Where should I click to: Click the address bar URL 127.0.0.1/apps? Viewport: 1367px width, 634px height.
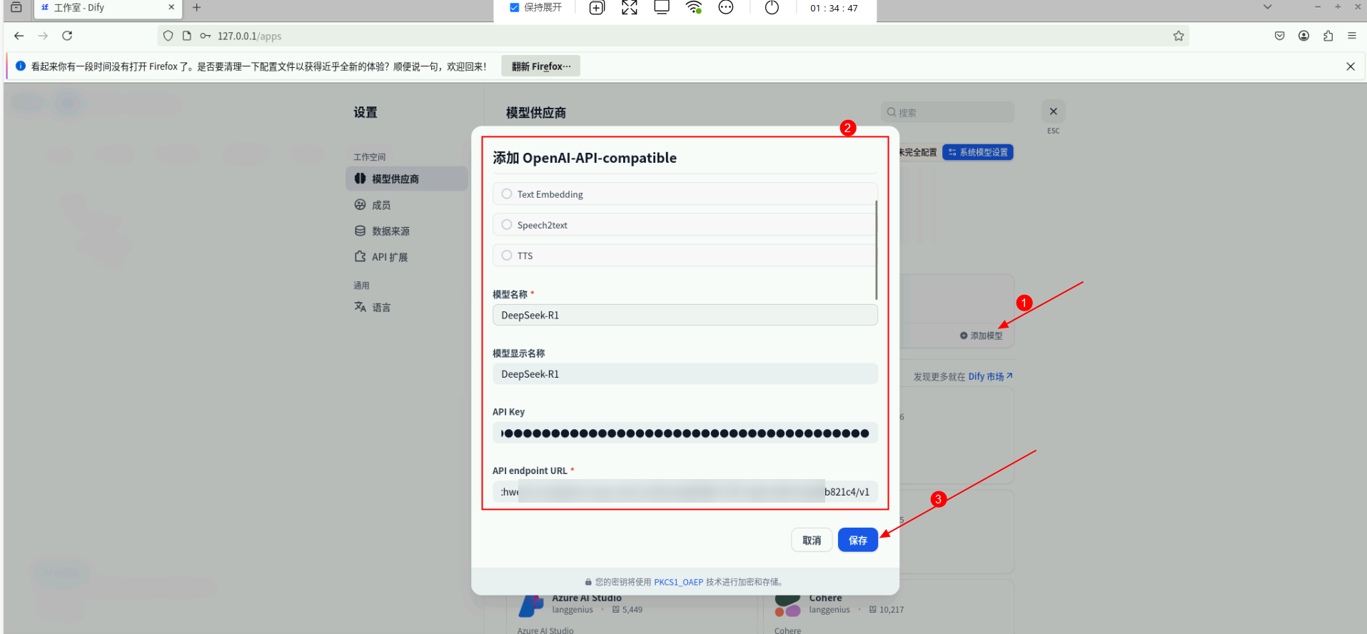[249, 36]
